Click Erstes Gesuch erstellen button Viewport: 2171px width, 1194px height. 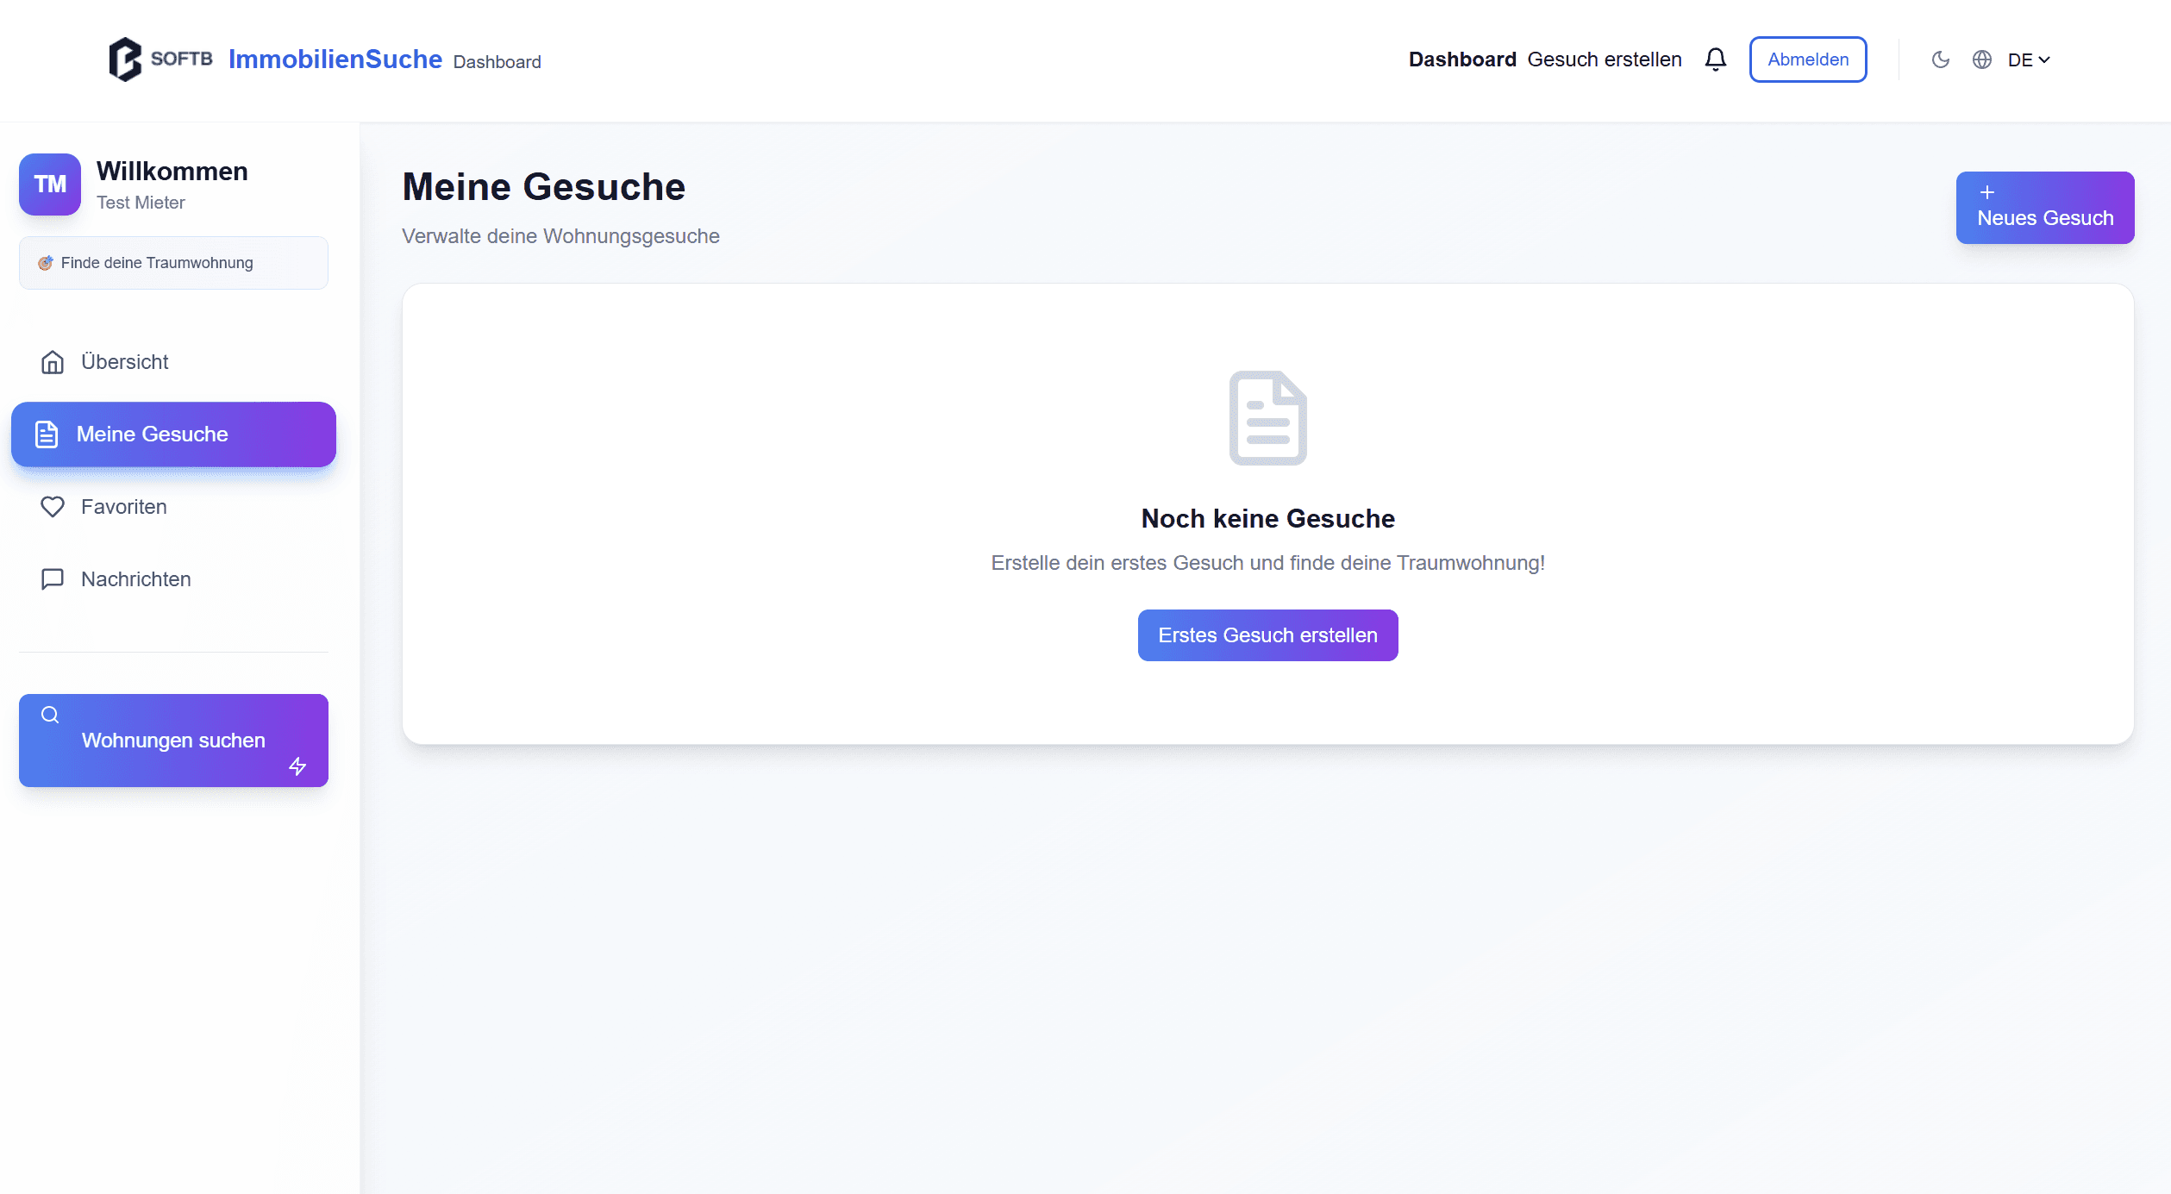click(x=1267, y=635)
